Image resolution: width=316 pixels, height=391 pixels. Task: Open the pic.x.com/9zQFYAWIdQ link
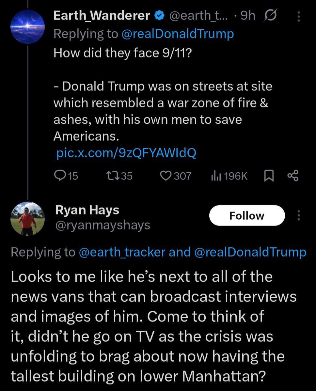126,153
